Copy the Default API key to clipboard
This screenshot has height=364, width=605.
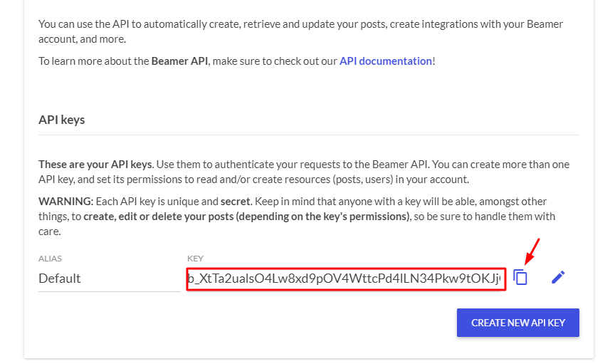520,278
